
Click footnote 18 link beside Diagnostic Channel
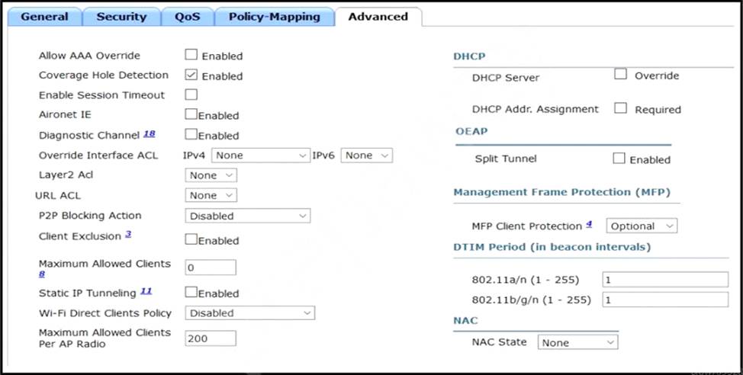149,134
